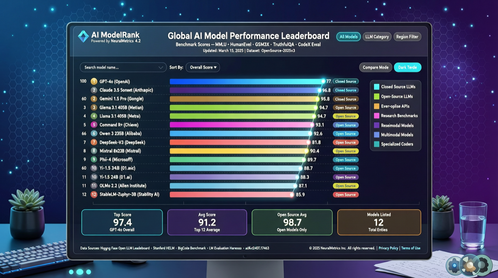Viewport: 498px width, 278px height.
Task: Select the All Models tab
Action: [x=348, y=37]
